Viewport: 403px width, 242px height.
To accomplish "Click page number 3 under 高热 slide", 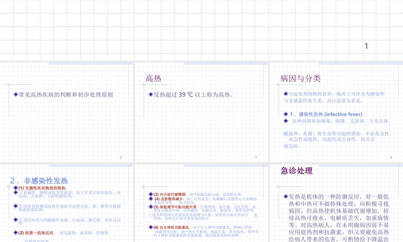I will point(255,157).
